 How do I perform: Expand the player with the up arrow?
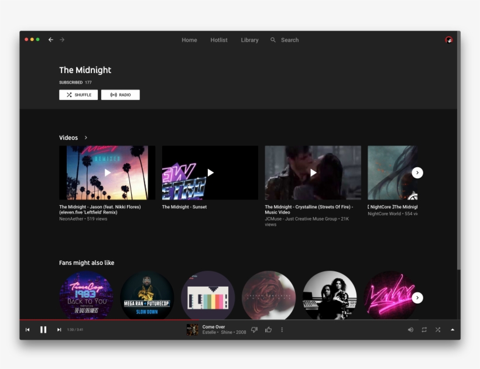click(452, 330)
